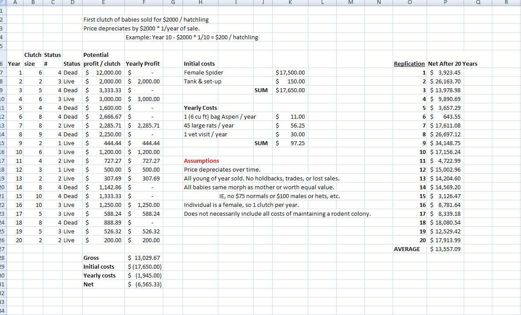
Task: Select yearly profit '3,000.00' in year 4
Action: [144, 99]
